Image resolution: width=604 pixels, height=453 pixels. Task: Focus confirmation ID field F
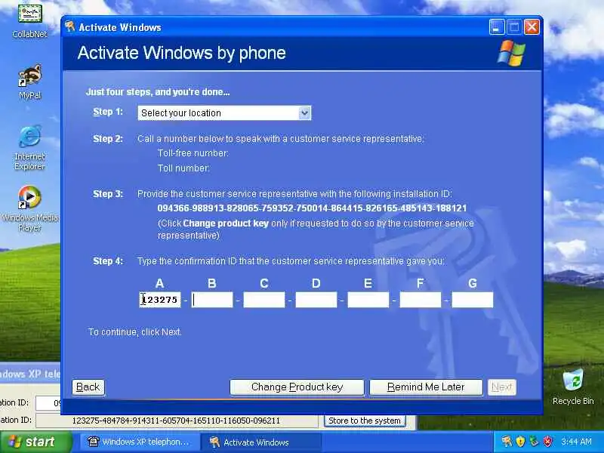tap(421, 300)
